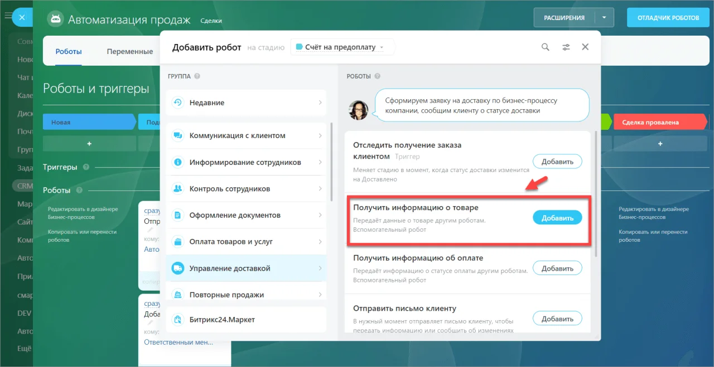Click help icon next to ГРУППА
714x367 pixels.
pyautogui.click(x=197, y=76)
